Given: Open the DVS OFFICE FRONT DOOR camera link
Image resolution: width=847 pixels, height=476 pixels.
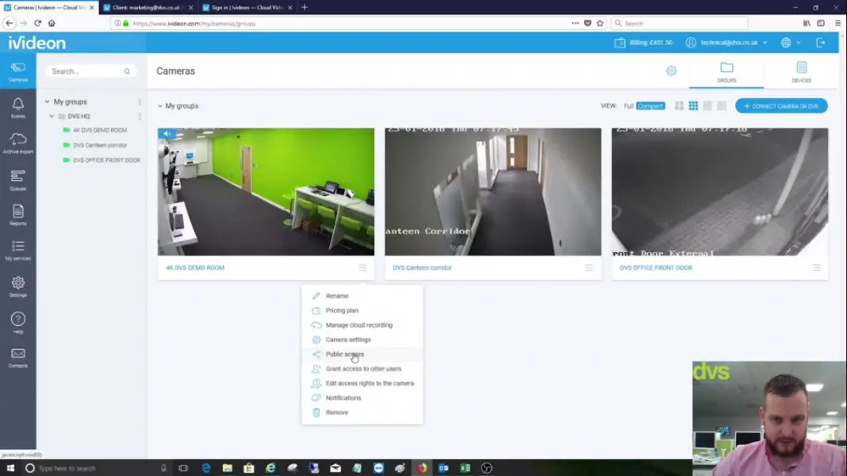Looking at the screenshot, I should (656, 267).
